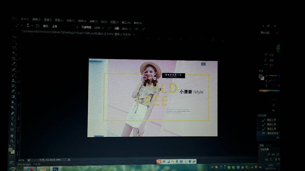Open the 窗口(W) menu
Image resolution: width=305 pixels, height=171 pixels.
(126, 23)
